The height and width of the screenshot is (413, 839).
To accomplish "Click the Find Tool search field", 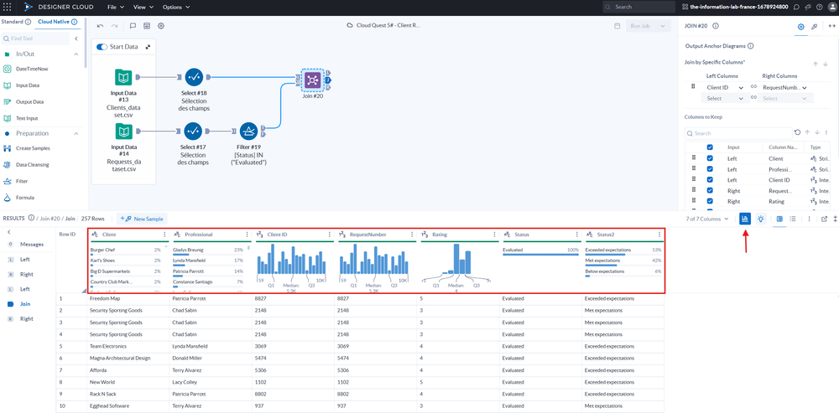I will 44,39.
